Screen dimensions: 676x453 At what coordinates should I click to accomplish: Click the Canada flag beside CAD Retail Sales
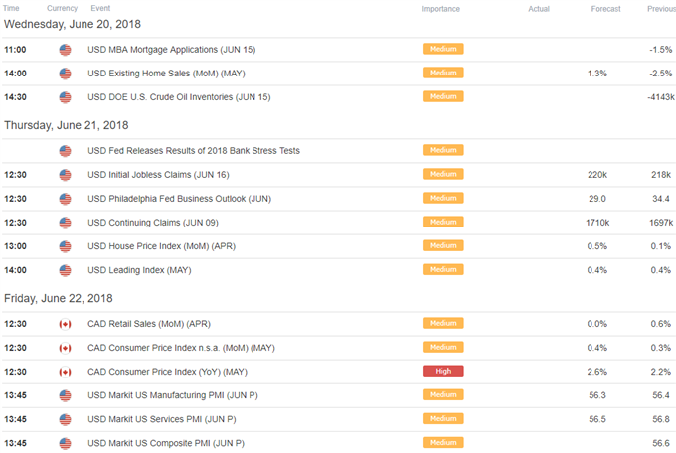pyautogui.click(x=65, y=324)
